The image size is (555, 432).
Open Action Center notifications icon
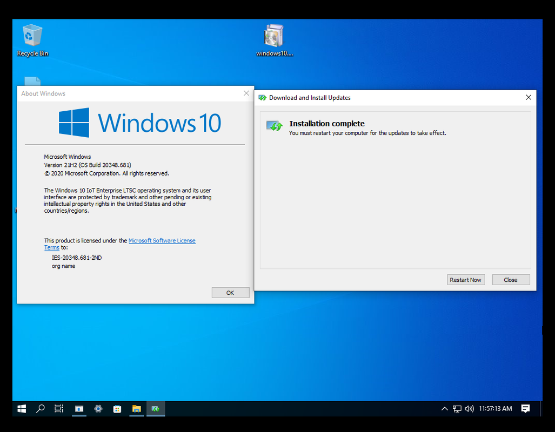pos(526,409)
